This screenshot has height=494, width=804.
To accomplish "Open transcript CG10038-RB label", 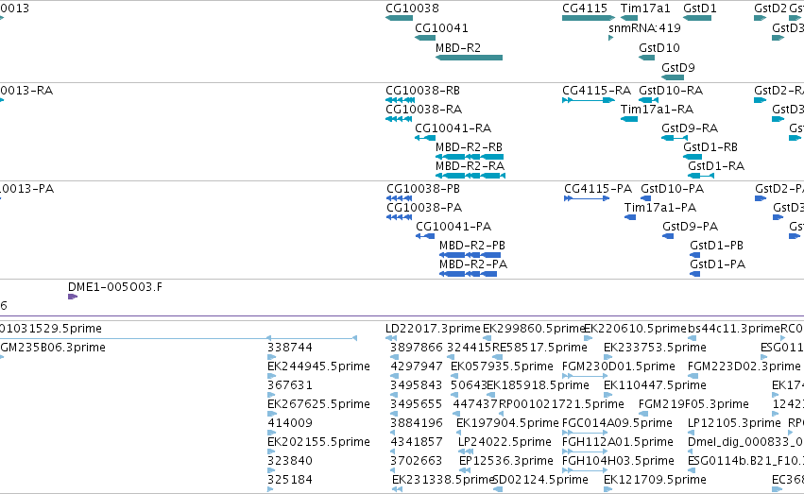I will [422, 91].
